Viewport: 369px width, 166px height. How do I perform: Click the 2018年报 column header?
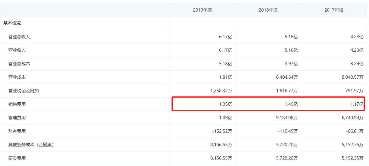(x=268, y=10)
